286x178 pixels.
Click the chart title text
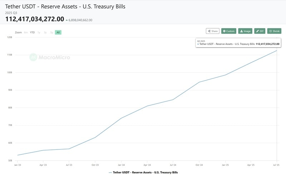pyautogui.click(x=65, y=7)
